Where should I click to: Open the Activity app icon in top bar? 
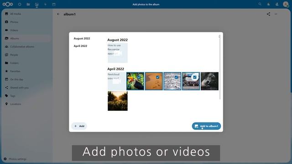(45, 4)
